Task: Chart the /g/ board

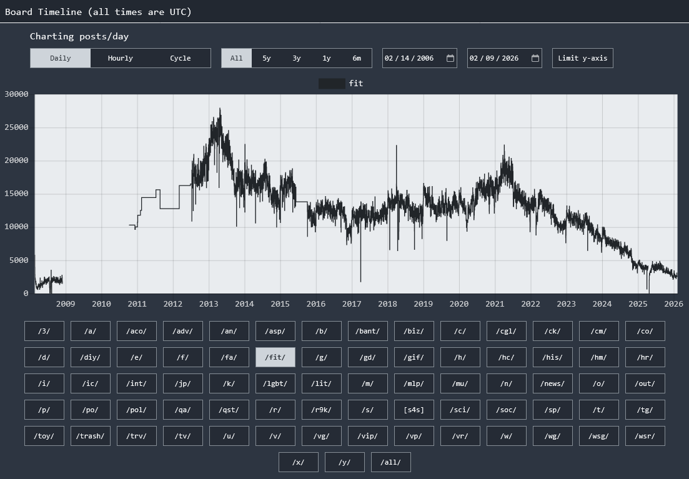Action: [x=322, y=357]
